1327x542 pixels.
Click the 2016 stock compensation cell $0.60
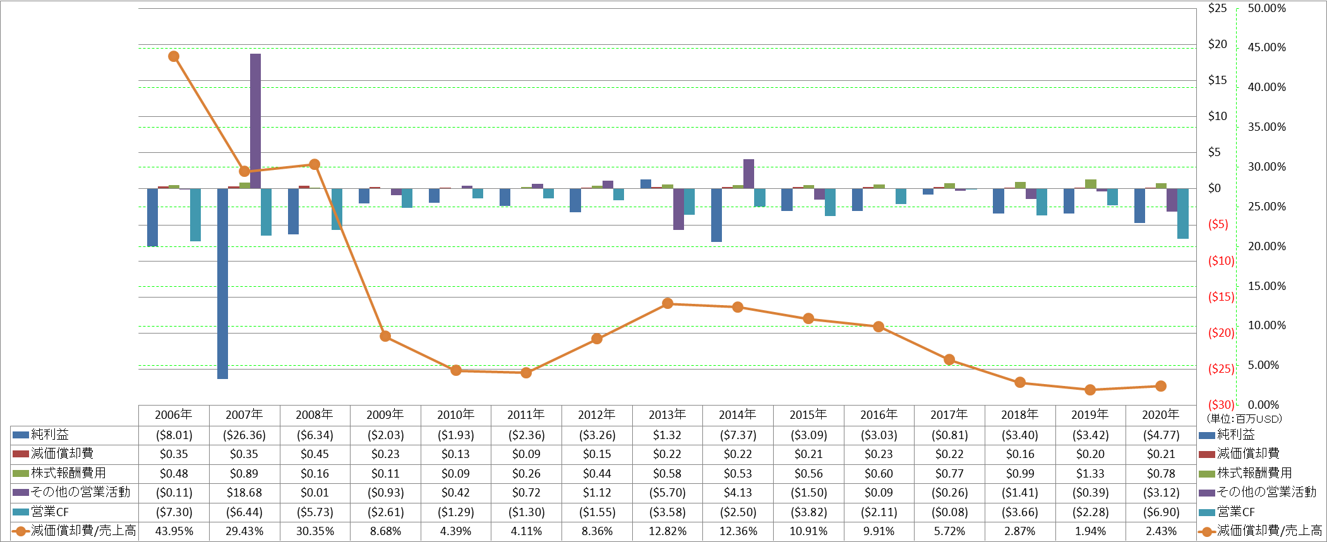tap(879, 474)
